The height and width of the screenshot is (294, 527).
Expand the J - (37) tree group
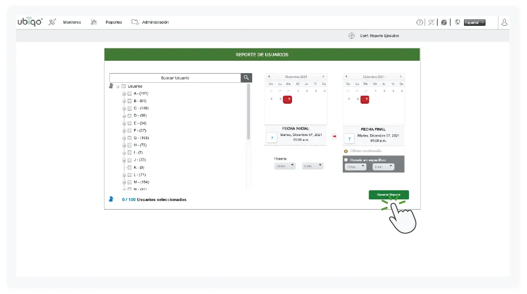[124, 160]
